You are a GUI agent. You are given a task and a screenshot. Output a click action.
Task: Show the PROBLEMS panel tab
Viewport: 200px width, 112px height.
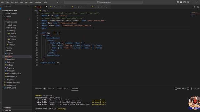[38, 89]
